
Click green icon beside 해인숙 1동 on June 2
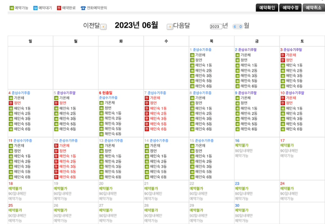pyautogui.click(x=237, y=66)
